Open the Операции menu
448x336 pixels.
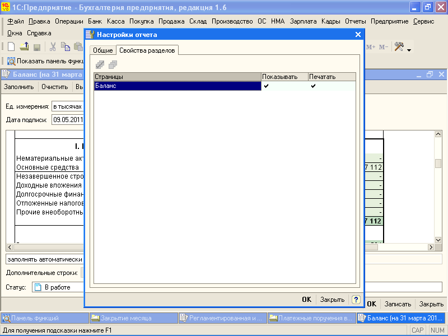pos(69,21)
